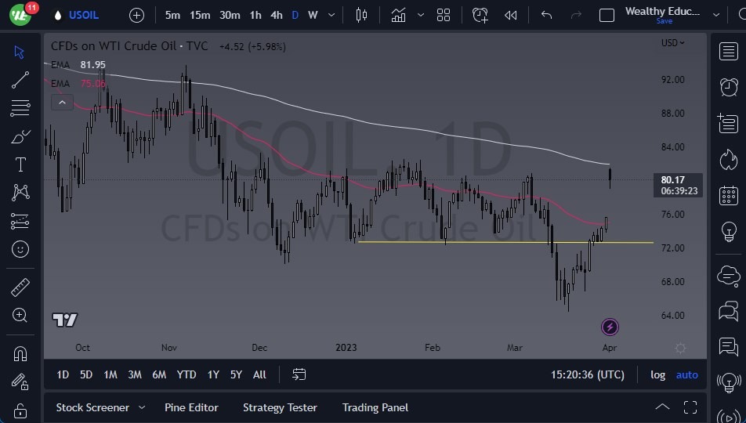Toggle the log scale option
Viewport: 746px width, 423px height.
[x=657, y=374]
